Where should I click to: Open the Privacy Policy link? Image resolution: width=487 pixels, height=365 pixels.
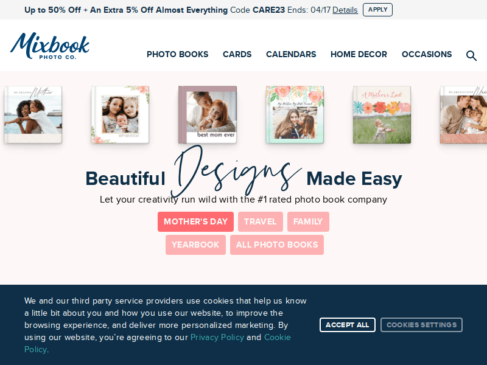click(217, 338)
